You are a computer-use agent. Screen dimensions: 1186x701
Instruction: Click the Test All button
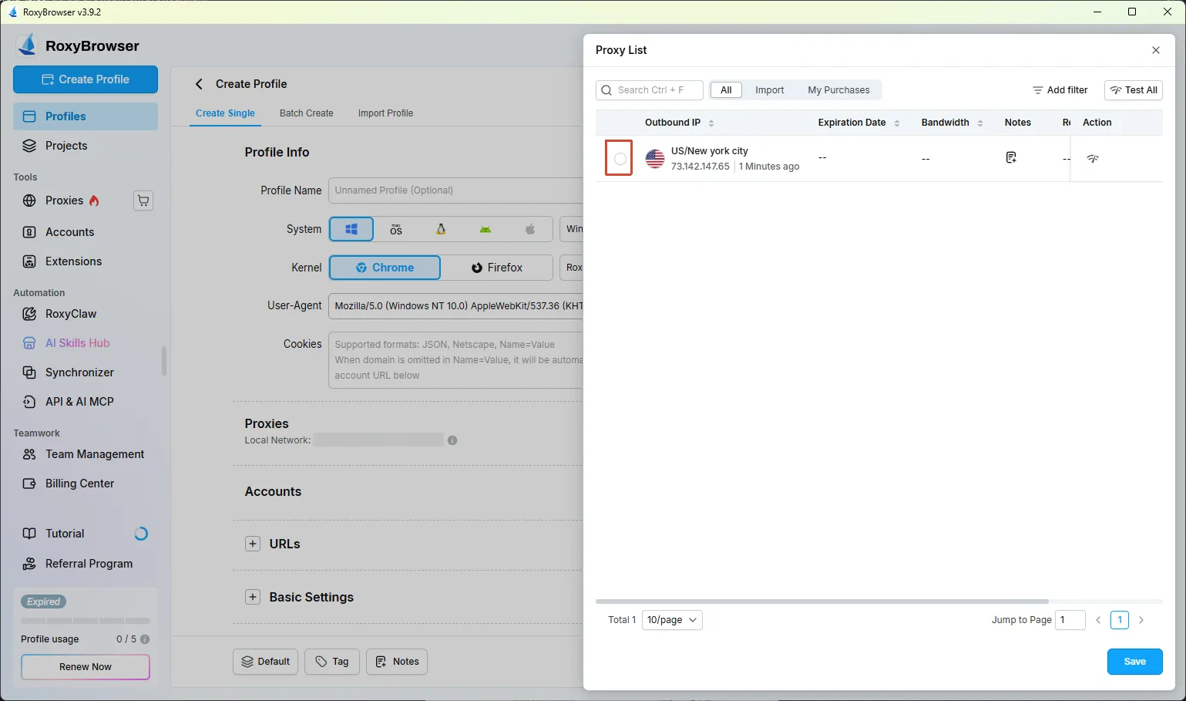1134,90
